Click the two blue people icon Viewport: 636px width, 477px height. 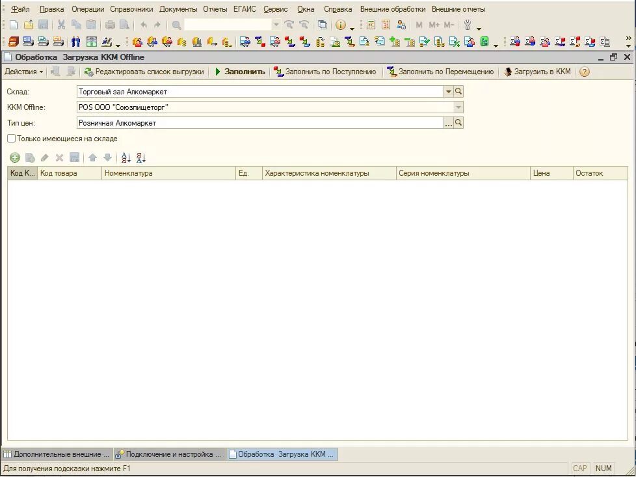[76, 42]
